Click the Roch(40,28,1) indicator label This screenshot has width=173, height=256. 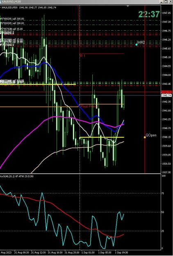click(17, 176)
